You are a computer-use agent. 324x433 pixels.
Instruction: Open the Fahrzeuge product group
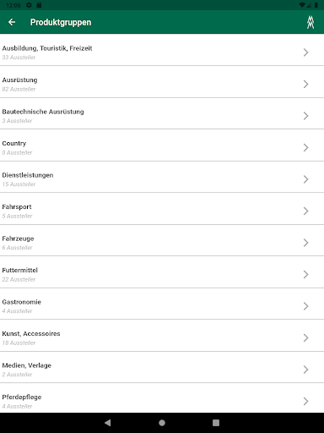pos(162,240)
